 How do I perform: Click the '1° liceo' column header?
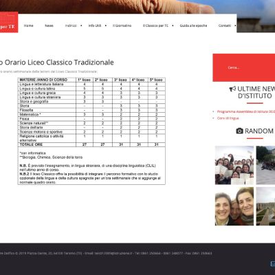tap(84, 80)
